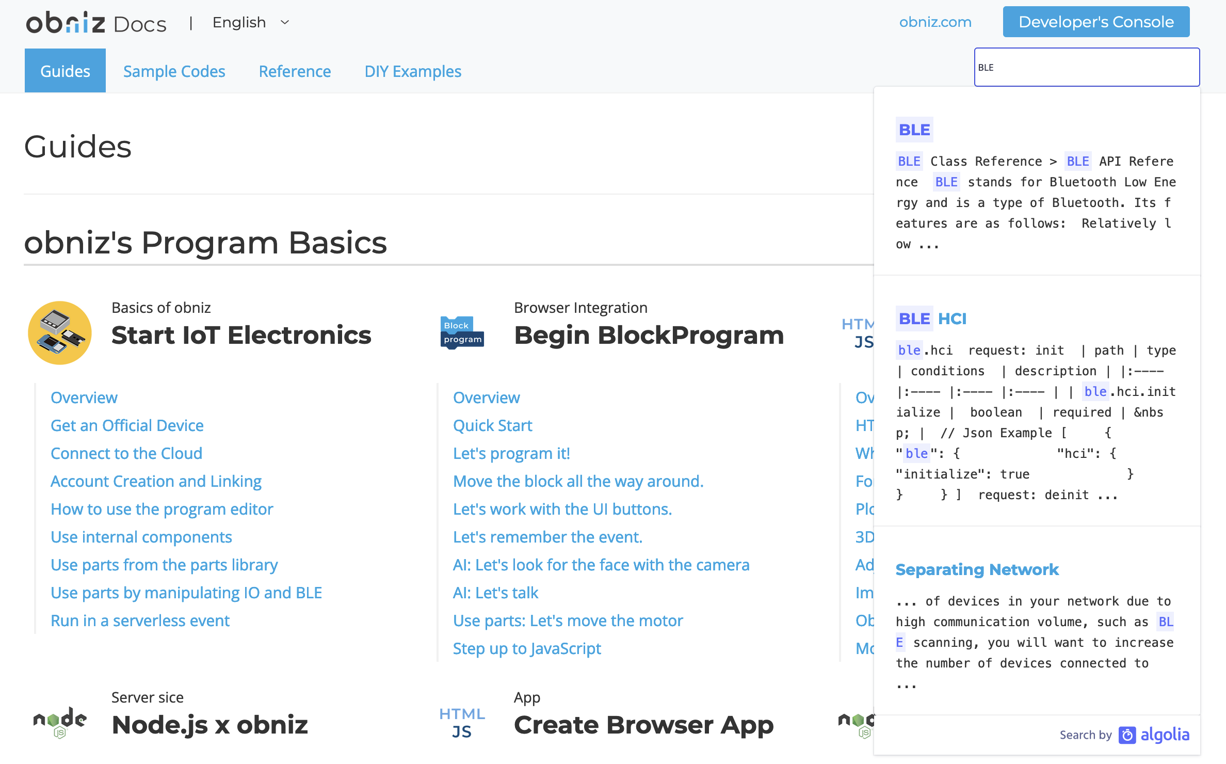Viewport: 1226px width, 764px height.
Task: Click the Start IoT Electronics device icon
Action: coord(60,333)
